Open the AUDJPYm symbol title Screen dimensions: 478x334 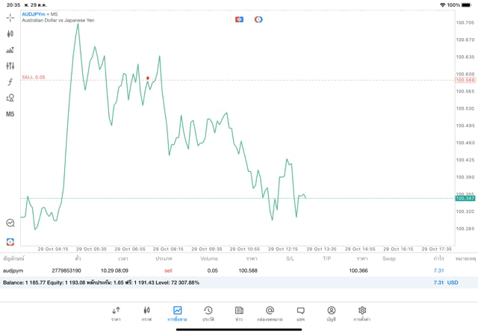37,14
